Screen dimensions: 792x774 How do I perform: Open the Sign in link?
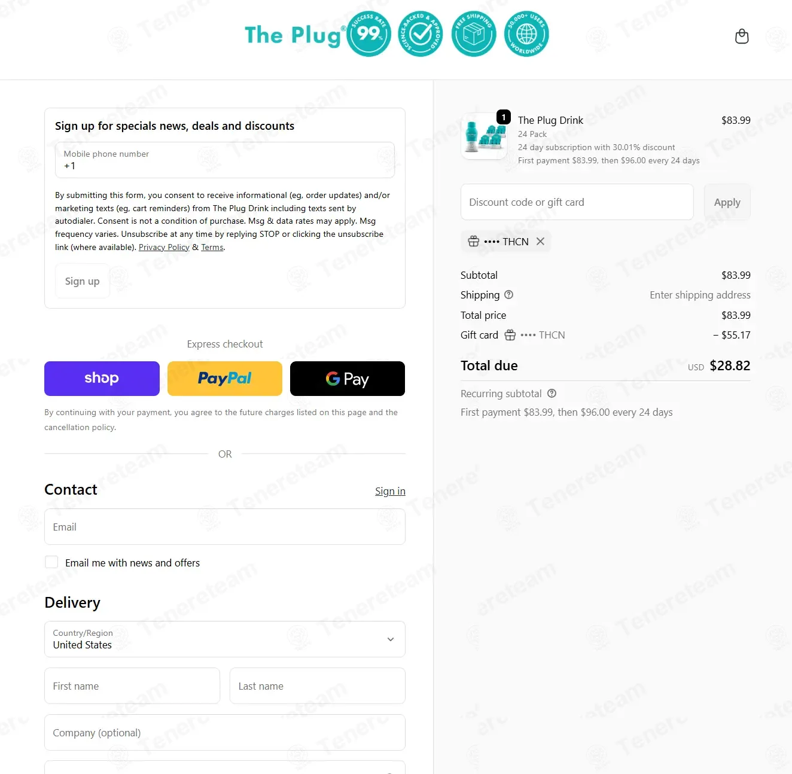click(390, 491)
